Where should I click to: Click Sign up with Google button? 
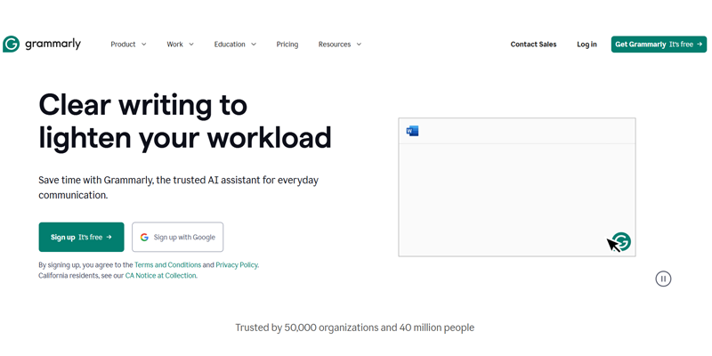pos(177,237)
